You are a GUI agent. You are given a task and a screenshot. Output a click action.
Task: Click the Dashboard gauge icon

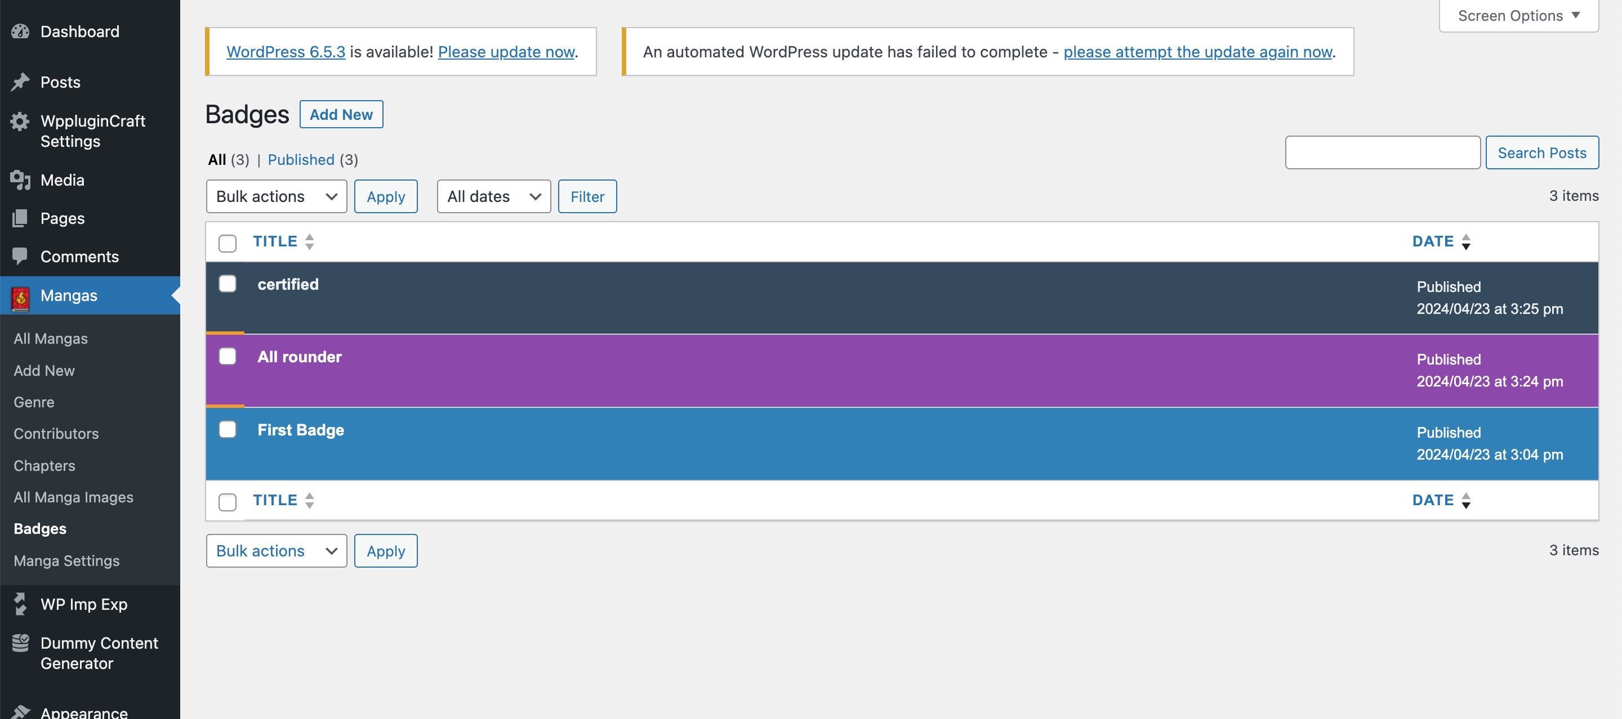tap(20, 32)
